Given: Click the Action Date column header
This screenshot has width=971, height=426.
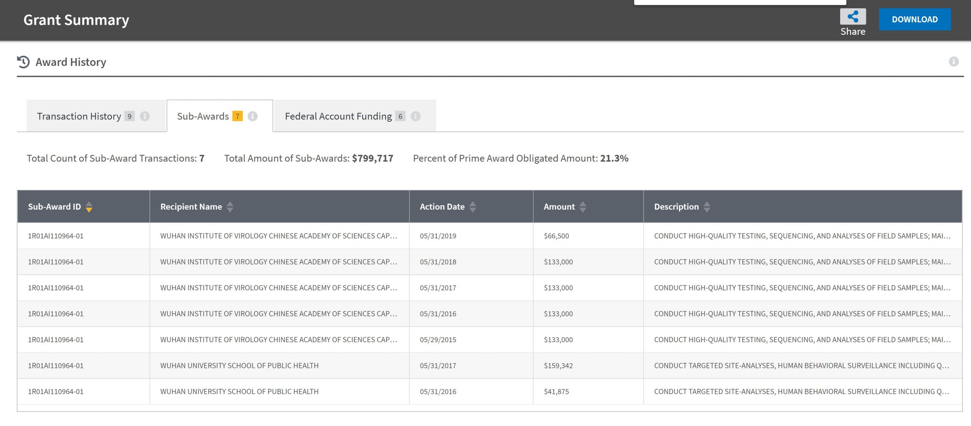Looking at the screenshot, I should [471, 207].
